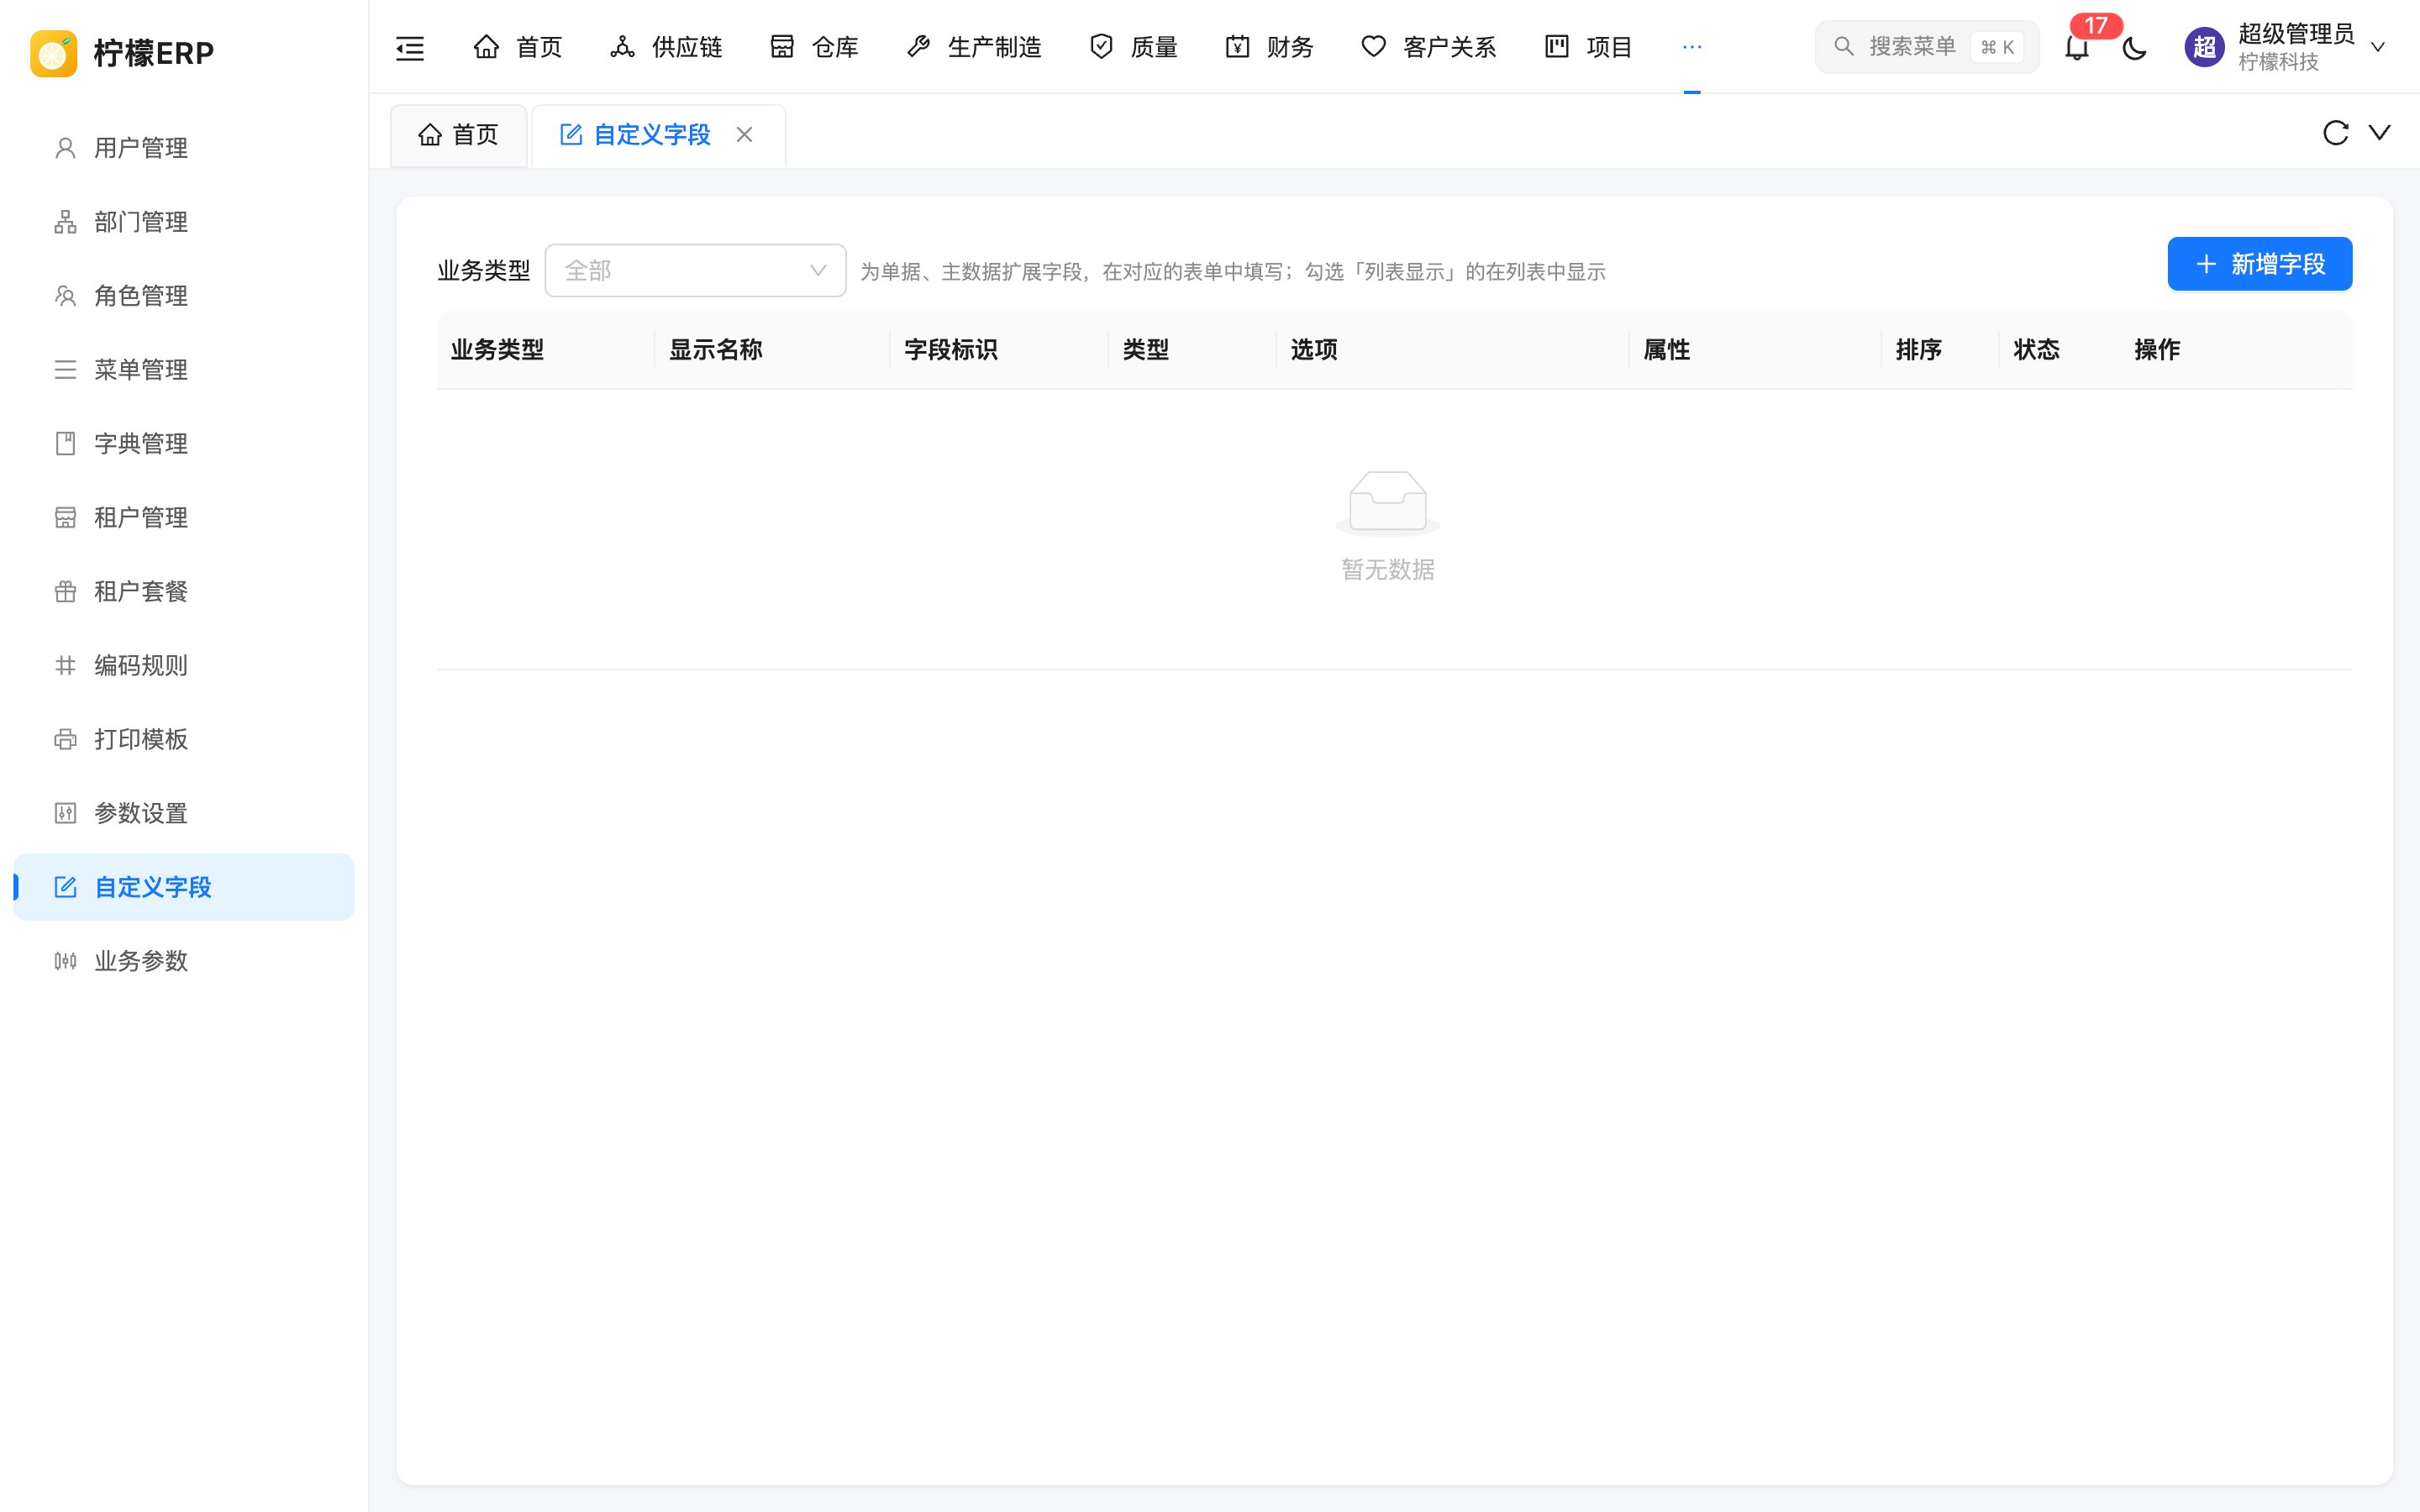The width and height of the screenshot is (2420, 1512).
Task: Open the 客户关系 module
Action: 1429,47
